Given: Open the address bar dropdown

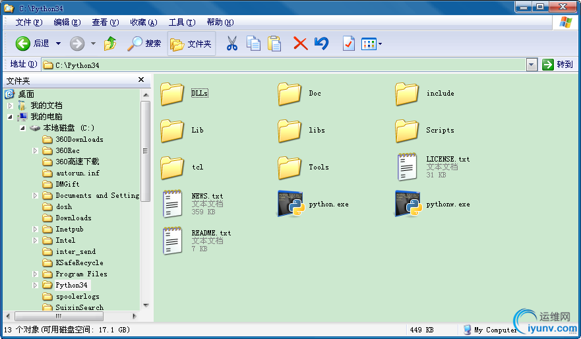Looking at the screenshot, I should (532, 65).
